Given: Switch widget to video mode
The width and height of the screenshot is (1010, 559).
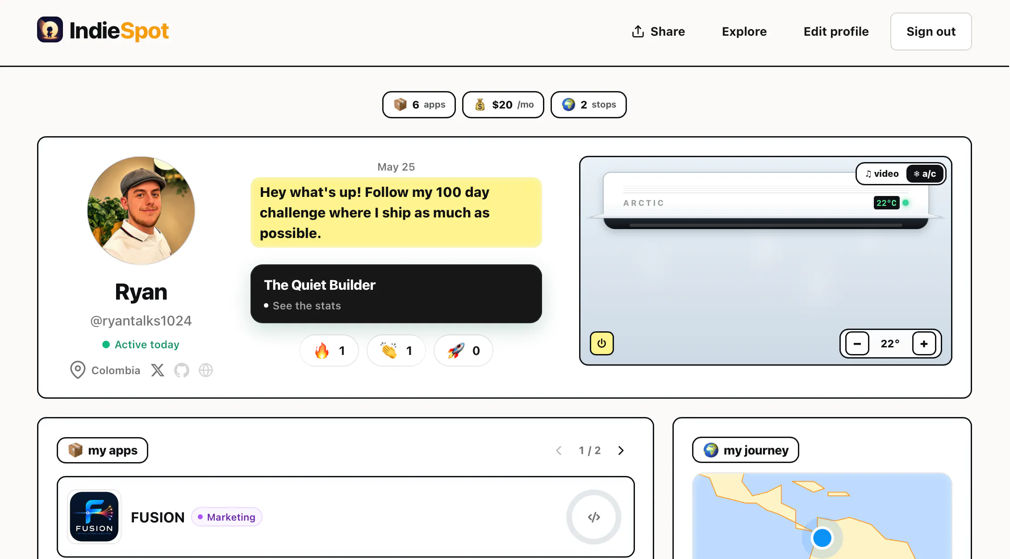Looking at the screenshot, I should pyautogui.click(x=882, y=174).
